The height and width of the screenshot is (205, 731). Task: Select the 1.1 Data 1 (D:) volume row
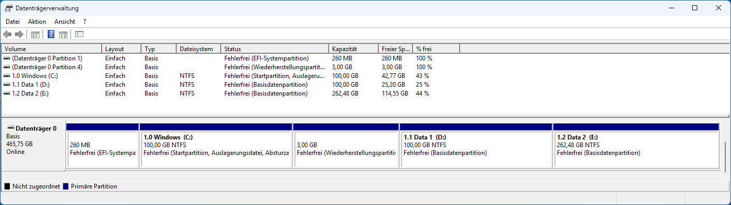pos(231,85)
